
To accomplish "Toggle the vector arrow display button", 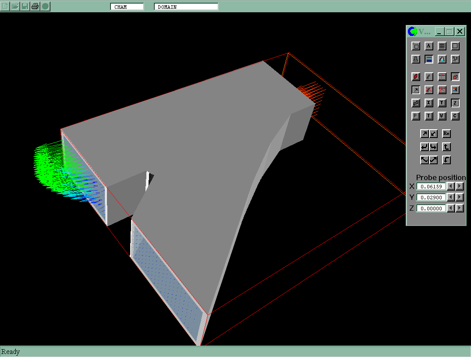I will [416, 90].
